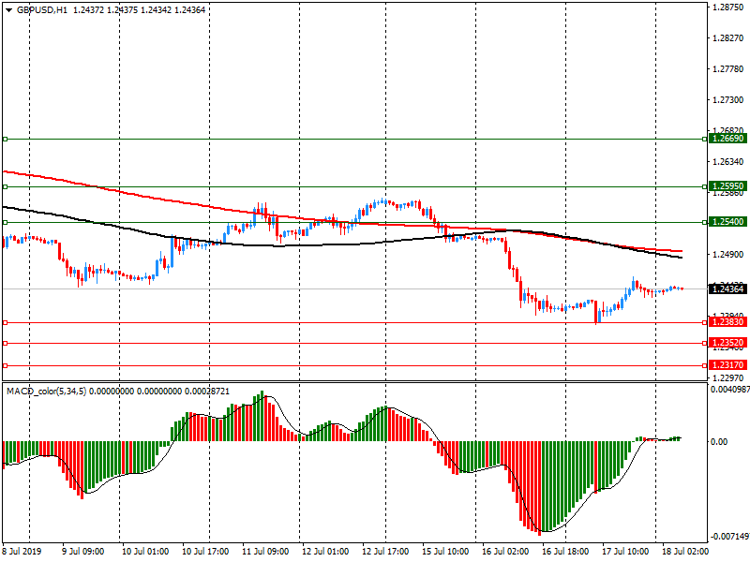This screenshot has width=750, height=562.
Task: Click left handle of 1.23830 line
Action: (x=6, y=322)
